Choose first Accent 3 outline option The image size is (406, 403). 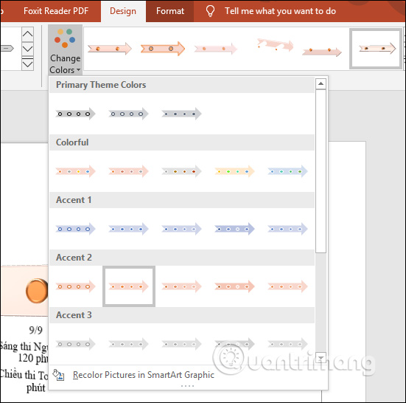click(76, 344)
